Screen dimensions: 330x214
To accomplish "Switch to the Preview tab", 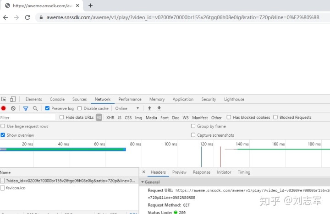I will pyautogui.click(x=179, y=172).
